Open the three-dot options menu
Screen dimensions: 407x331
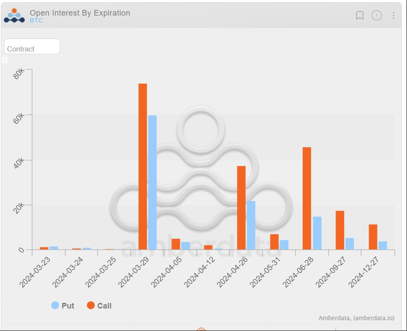coord(394,16)
